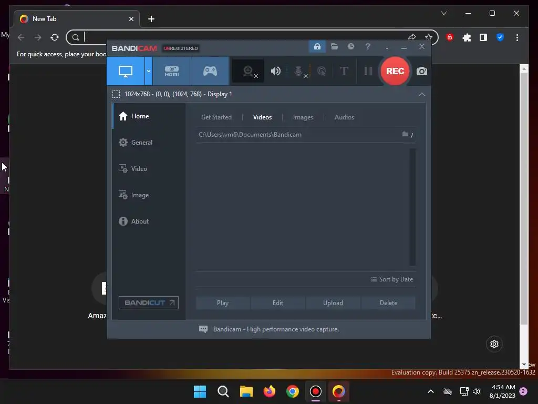Open Chrome three-dot menu
Viewport: 538px width, 404px height.
click(x=517, y=37)
